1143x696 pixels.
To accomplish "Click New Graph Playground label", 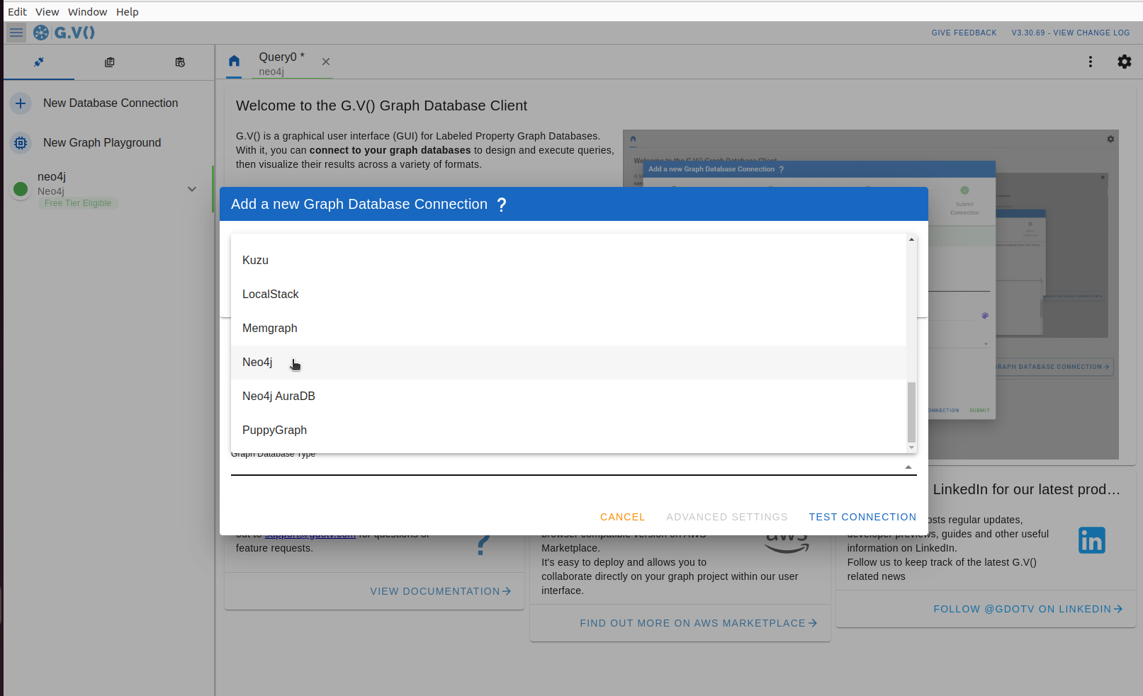I will [x=102, y=143].
